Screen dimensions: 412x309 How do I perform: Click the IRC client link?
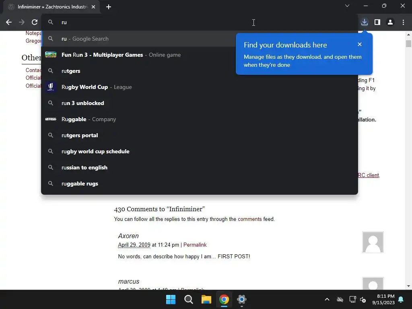coord(369,175)
